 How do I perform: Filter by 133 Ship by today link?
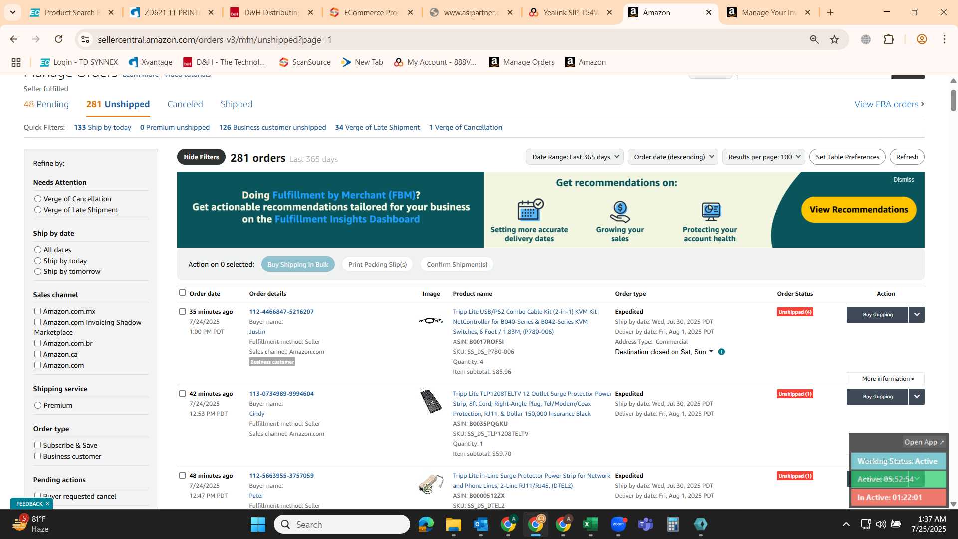tap(103, 127)
